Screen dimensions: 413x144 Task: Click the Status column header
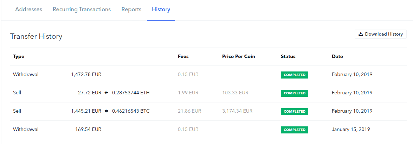point(288,56)
